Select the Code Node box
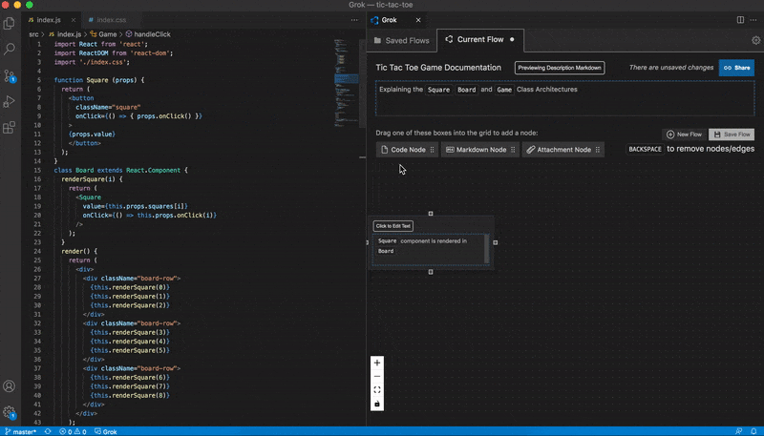The width and height of the screenshot is (764, 436). (408, 150)
